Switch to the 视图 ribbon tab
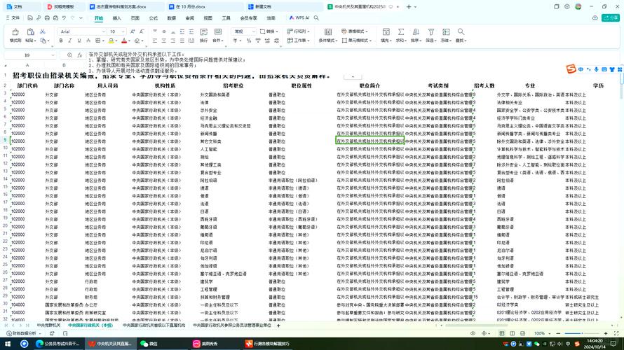Screen dimensions: 624x350 pyautogui.click(x=208, y=18)
